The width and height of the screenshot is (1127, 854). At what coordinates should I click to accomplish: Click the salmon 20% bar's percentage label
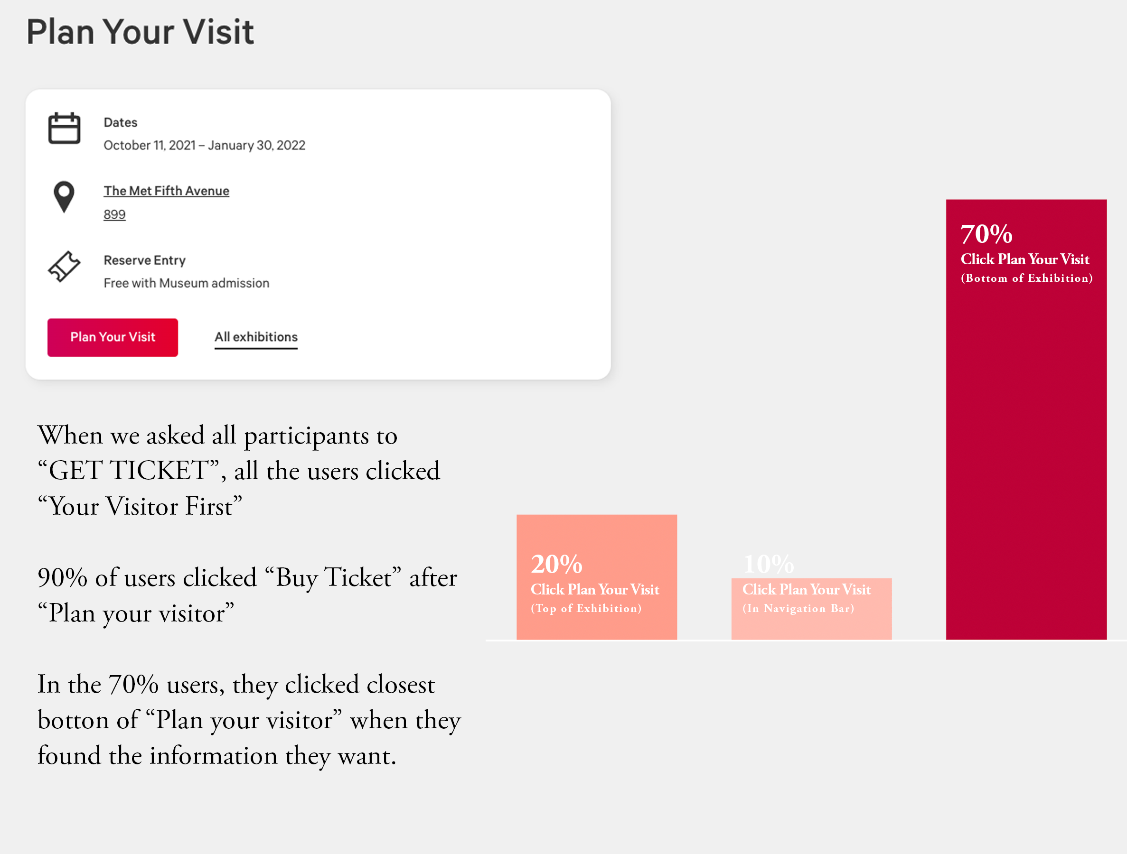[x=556, y=564]
